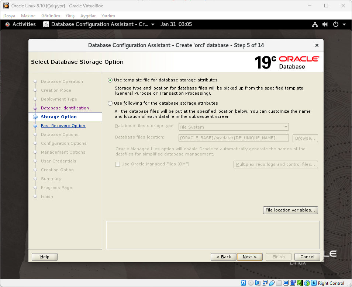Click 'Configuration Options' step text

pyautogui.click(x=64, y=143)
